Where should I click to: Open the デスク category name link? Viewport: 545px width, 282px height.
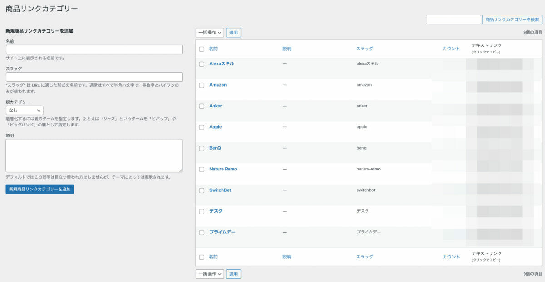pyautogui.click(x=216, y=211)
